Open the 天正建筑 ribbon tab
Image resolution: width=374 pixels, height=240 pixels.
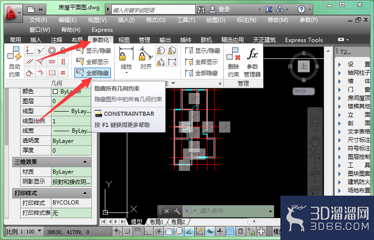click(x=264, y=40)
